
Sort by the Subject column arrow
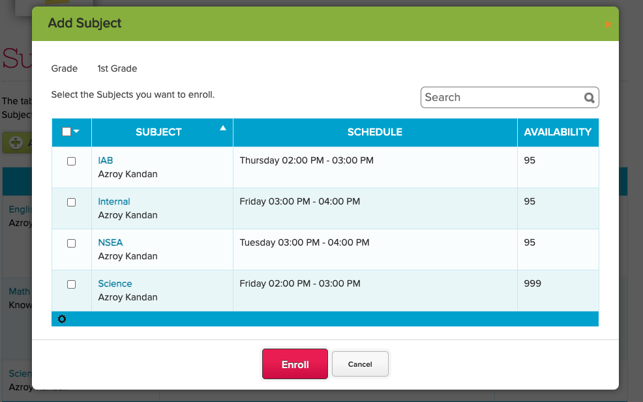222,128
